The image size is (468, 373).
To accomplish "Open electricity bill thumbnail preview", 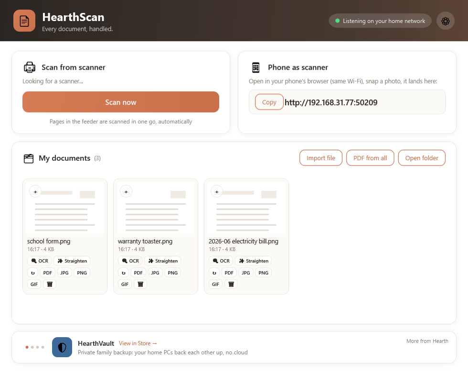I will pyautogui.click(x=246, y=208).
